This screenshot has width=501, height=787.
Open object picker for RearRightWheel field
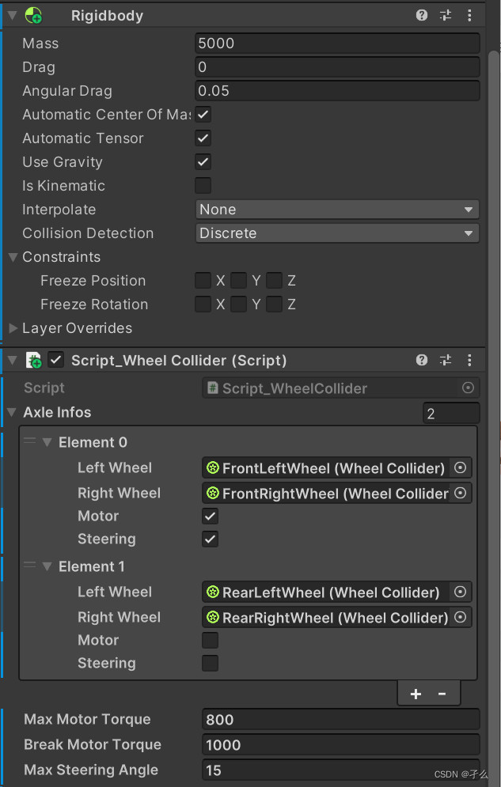461,618
